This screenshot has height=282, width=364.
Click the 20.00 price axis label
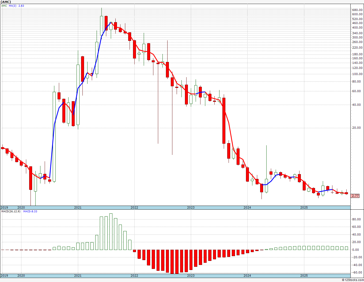(357, 128)
